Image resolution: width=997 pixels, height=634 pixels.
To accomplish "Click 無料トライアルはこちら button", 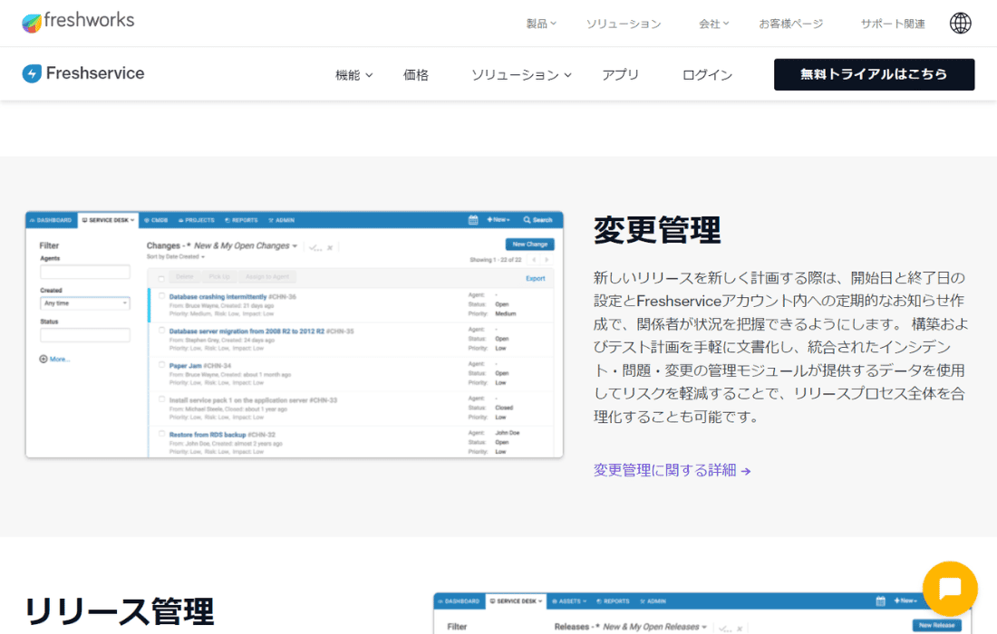I will 874,74.
